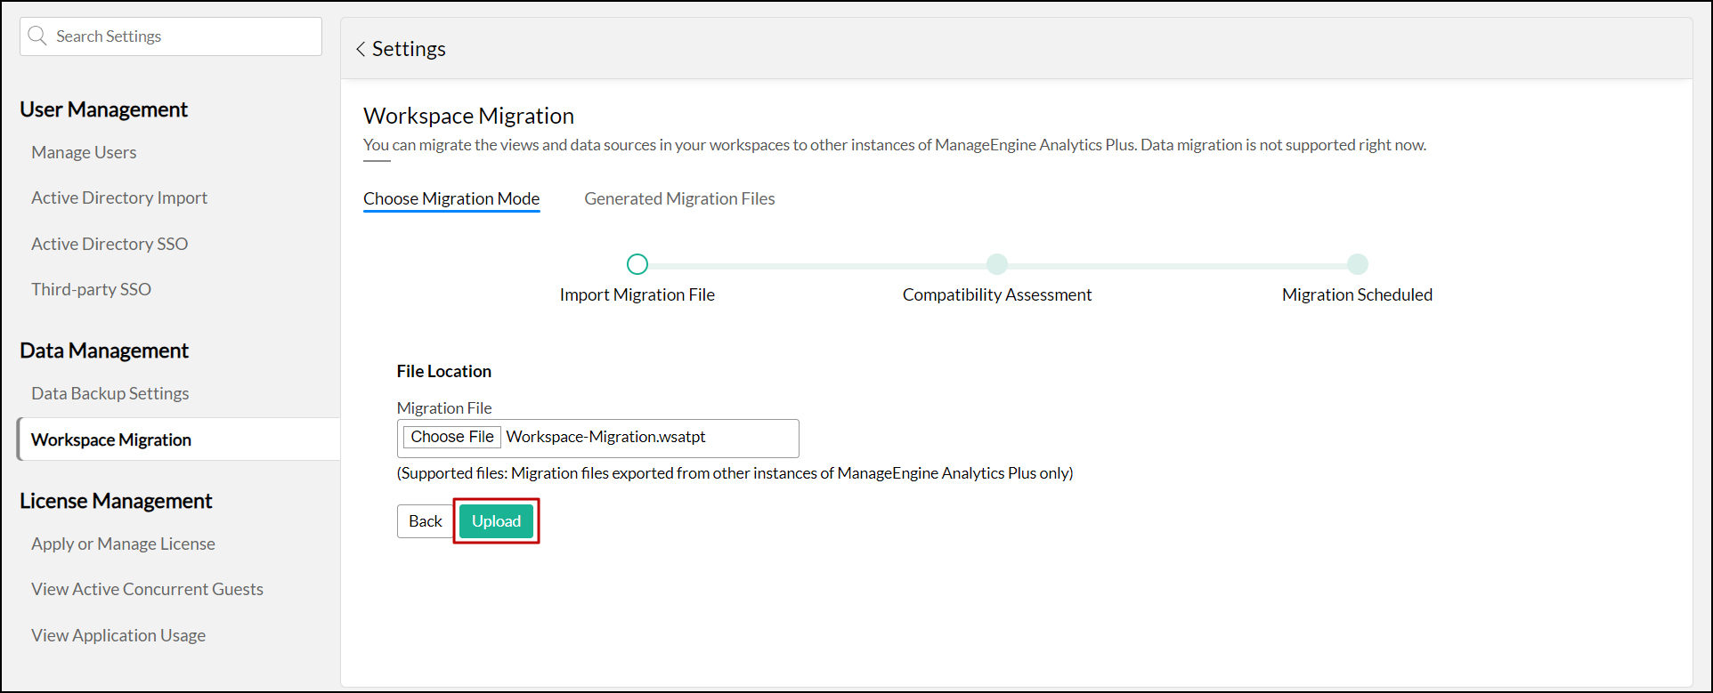Viewport: 1713px width, 693px height.
Task: Click the Compatibility Assessment step dot
Action: pos(997,264)
